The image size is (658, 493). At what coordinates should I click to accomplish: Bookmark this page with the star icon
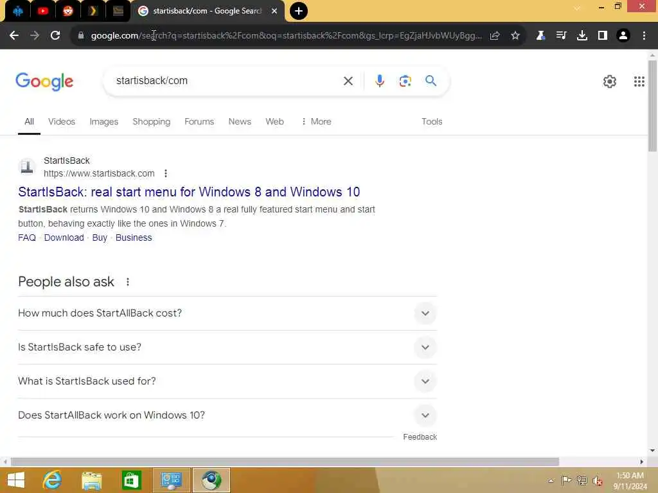point(515,36)
